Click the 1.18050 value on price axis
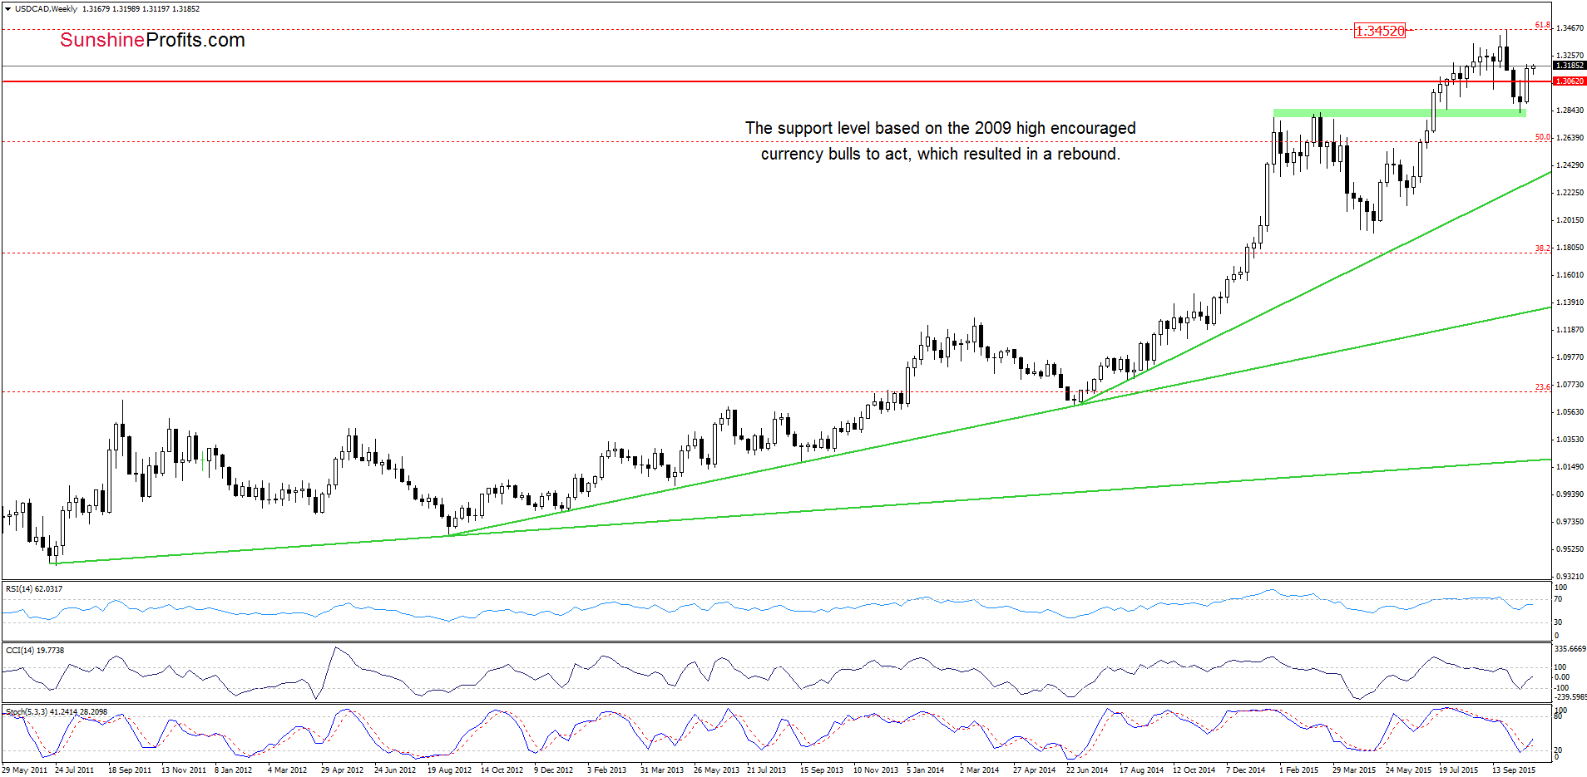 point(1570,247)
